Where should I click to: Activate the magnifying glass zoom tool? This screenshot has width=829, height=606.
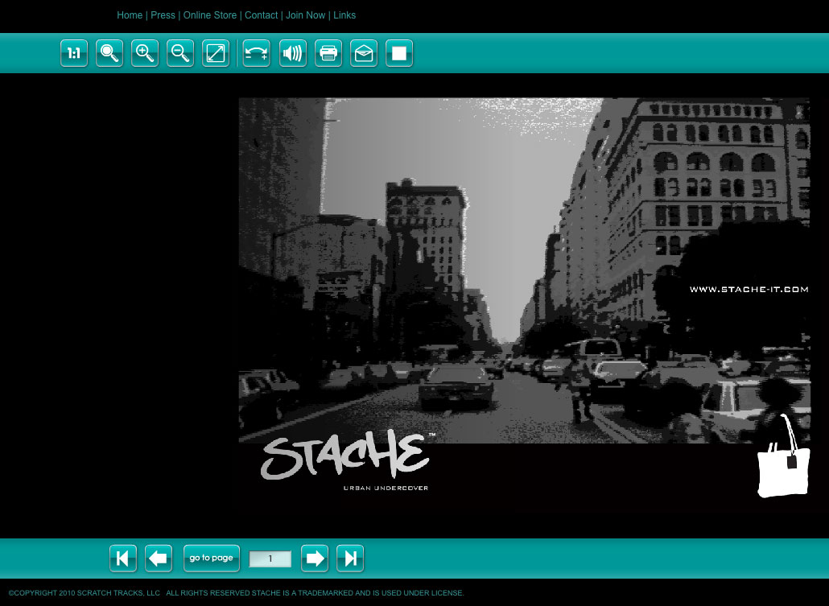[x=109, y=53]
